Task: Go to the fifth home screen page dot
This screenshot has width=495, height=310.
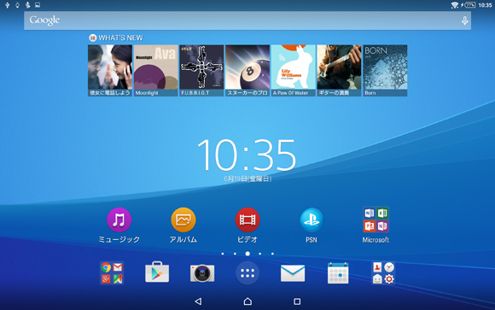Action: (272, 254)
